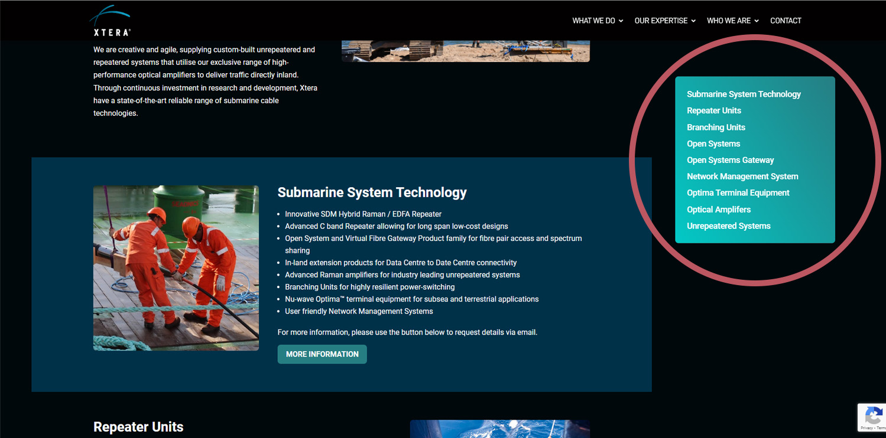Click the MORE INFORMATION button
Image resolution: width=886 pixels, height=438 pixels.
[322, 354]
